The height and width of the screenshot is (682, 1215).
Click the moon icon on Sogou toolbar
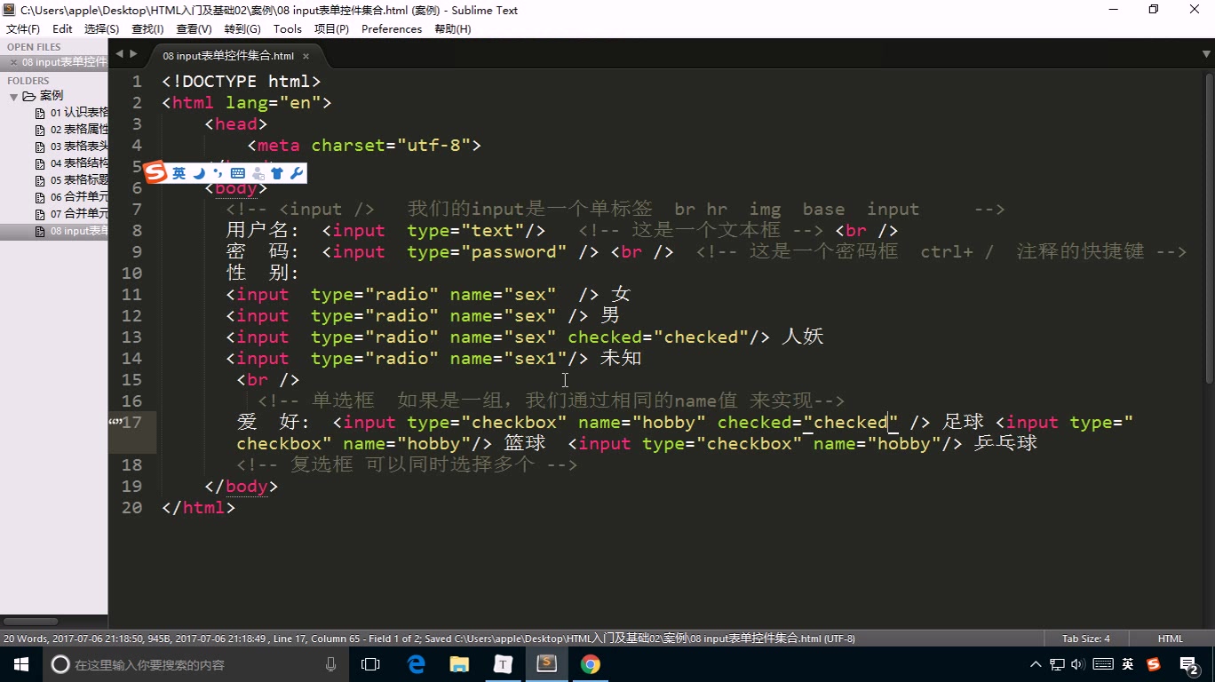point(199,173)
